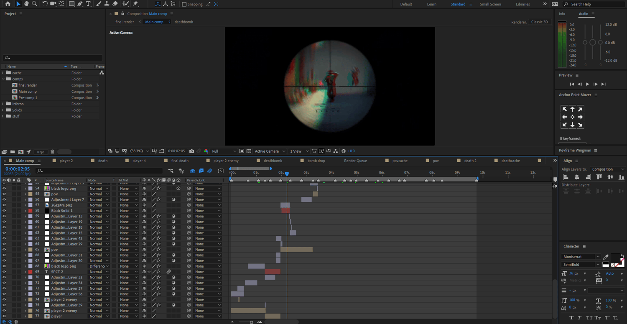The image size is (627, 324).
Task: Hide the Black Solid 1 layer
Action: click(4, 211)
